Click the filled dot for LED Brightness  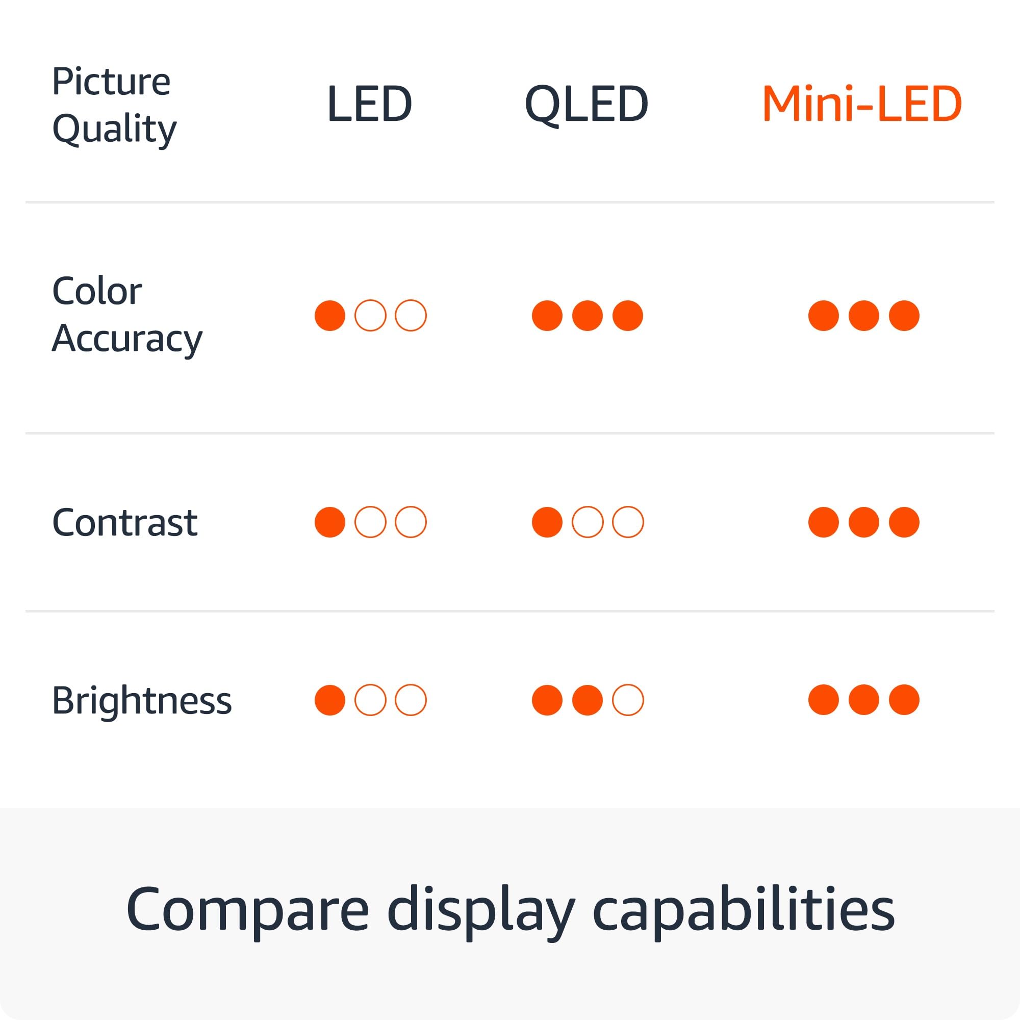[330, 700]
